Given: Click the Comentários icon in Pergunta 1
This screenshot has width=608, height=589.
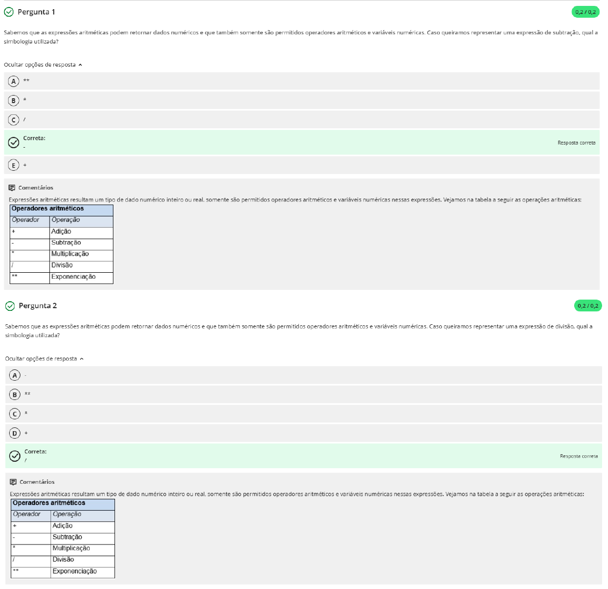Looking at the screenshot, I should pyautogui.click(x=12, y=188).
